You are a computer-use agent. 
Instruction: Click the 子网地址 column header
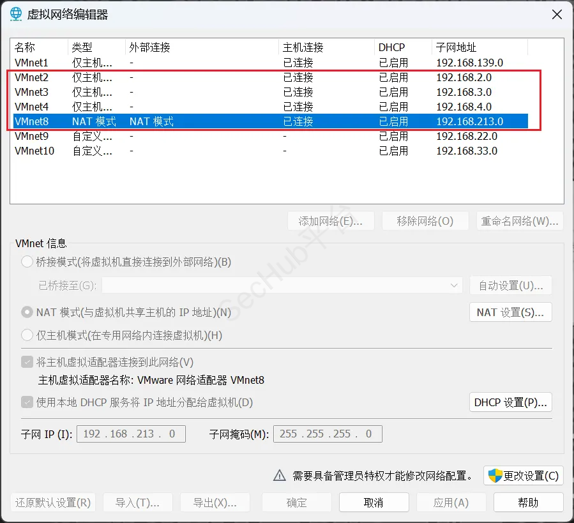480,47
